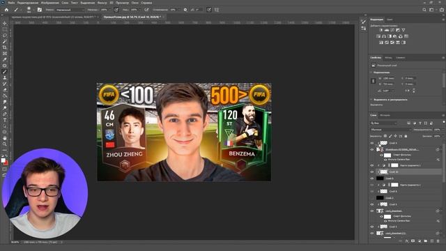
Task: Select the Crop tool in the toolbar
Action: (x=5, y=47)
